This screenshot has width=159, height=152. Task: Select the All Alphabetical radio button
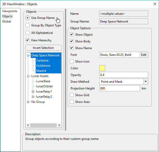pyautogui.click(x=27, y=33)
